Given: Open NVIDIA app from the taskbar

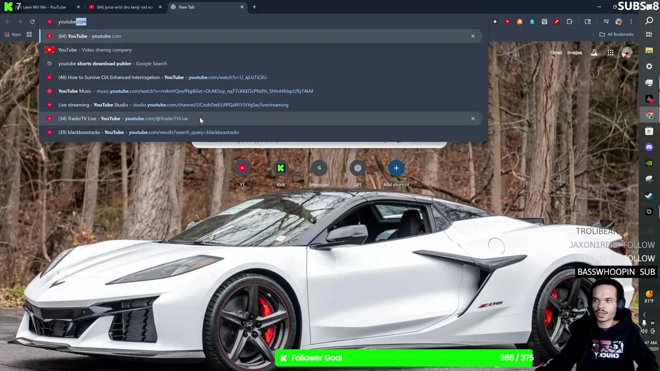Looking at the screenshot, I should click(649, 163).
